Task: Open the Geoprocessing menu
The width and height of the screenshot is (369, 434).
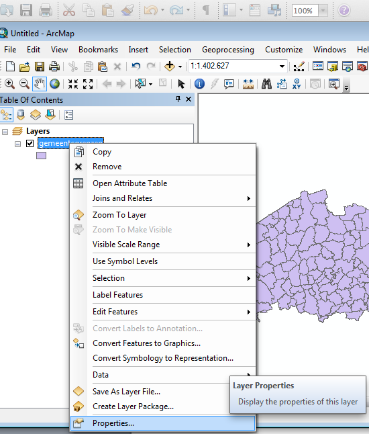Action: (228, 50)
